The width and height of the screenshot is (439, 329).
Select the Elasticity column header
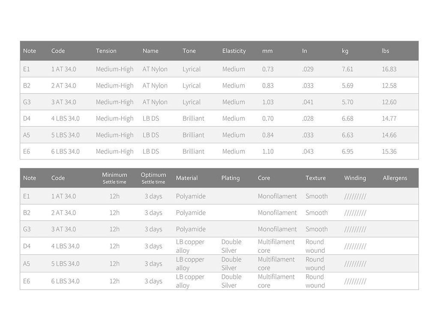pos(234,51)
